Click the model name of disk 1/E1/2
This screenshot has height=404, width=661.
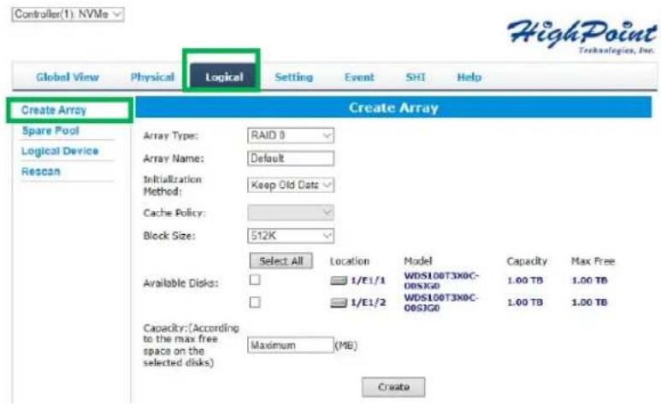[x=441, y=302]
